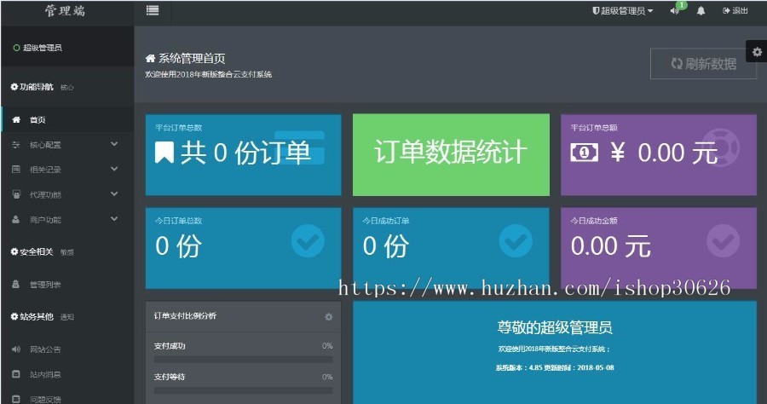Click the 商户功能 user icon
The width and height of the screenshot is (767, 404).
pos(16,219)
